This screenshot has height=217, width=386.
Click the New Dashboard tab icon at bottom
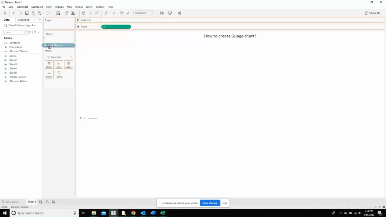(47, 202)
